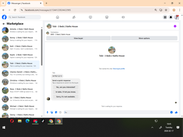Open the Facebook logo home link
Viewport: 183px width, 137px height.
[x=4, y=17]
